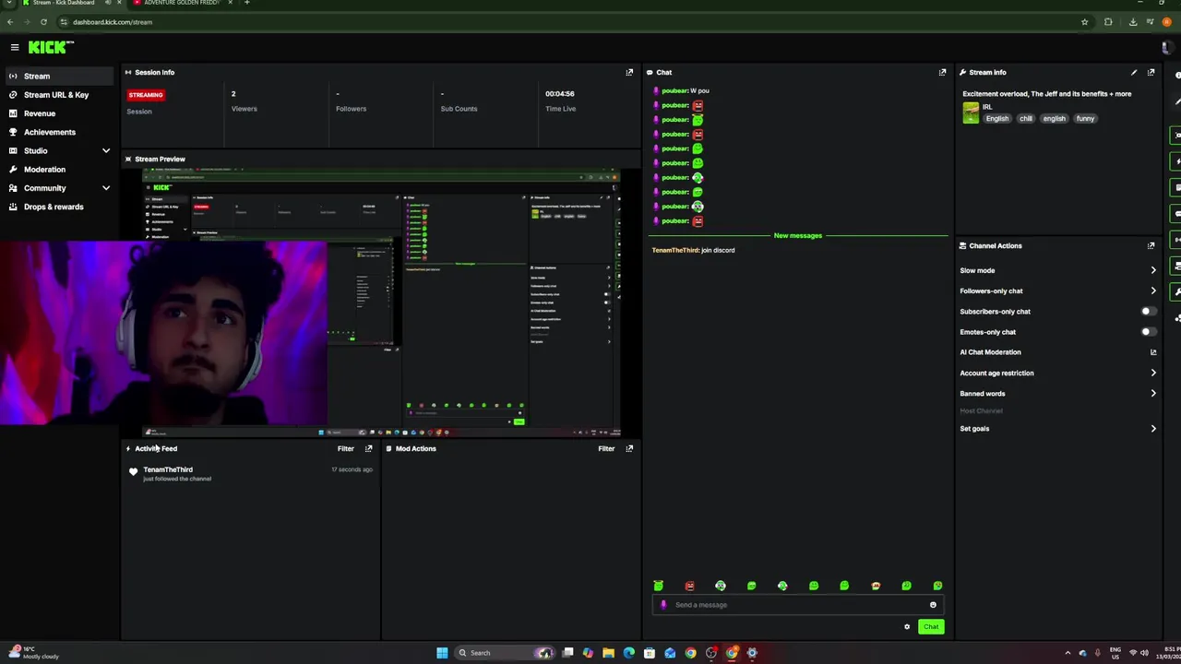The image size is (1181, 664).
Task: Open Microsoft Store from taskbar
Action: (x=649, y=653)
